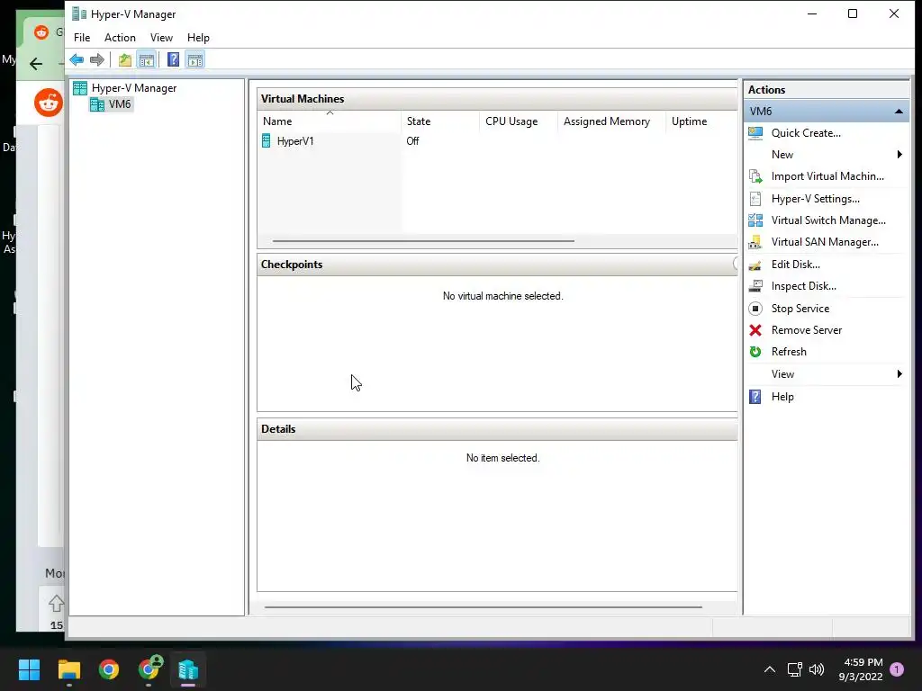Click the Reddit logo in the browser window
Viewport: 922px width, 691px height.
pos(49,103)
